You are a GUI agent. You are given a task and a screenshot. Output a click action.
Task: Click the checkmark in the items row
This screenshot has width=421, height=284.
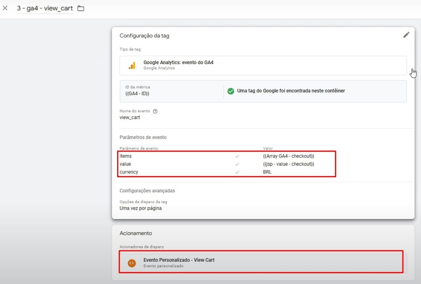coord(237,156)
